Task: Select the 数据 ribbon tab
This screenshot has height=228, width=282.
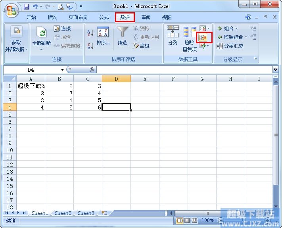Action: 125,17
